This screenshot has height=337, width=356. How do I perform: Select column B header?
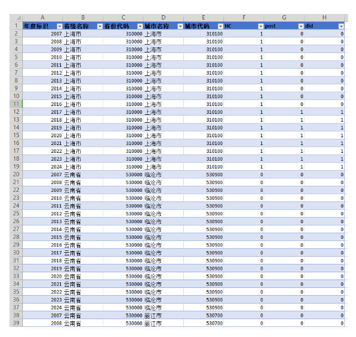click(83, 17)
